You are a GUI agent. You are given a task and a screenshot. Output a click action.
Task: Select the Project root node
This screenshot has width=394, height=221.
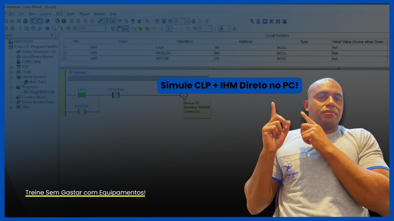[x=36, y=47]
